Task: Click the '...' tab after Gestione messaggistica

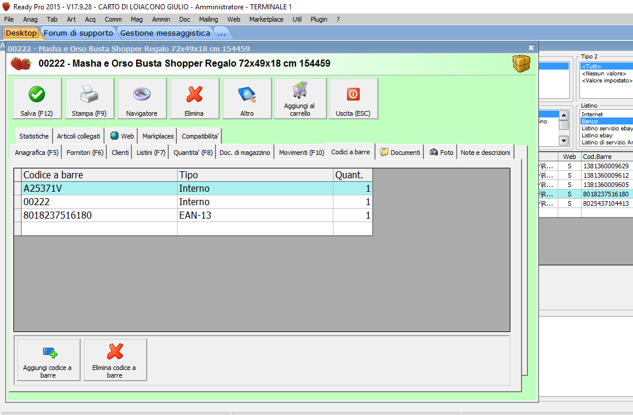Action: (x=222, y=33)
